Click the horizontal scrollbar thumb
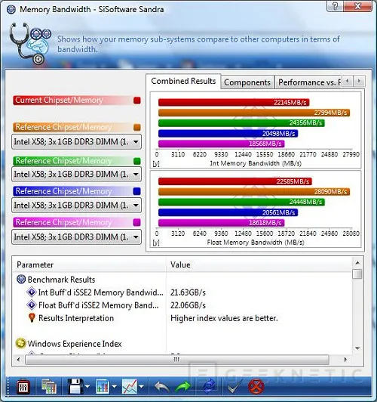The width and height of the screenshot is (377, 402). pos(176,360)
